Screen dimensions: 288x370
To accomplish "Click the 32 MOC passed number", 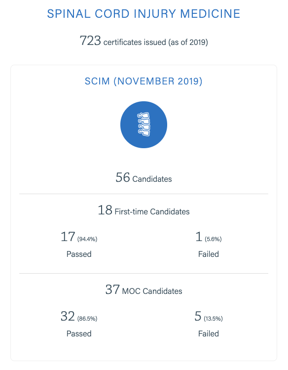I will [68, 316].
